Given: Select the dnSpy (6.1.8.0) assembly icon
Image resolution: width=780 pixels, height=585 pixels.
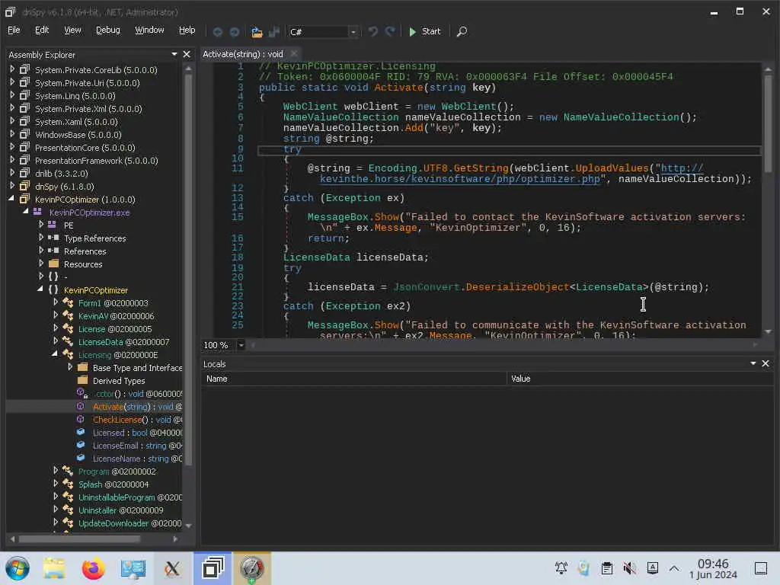Looking at the screenshot, I should pos(24,186).
